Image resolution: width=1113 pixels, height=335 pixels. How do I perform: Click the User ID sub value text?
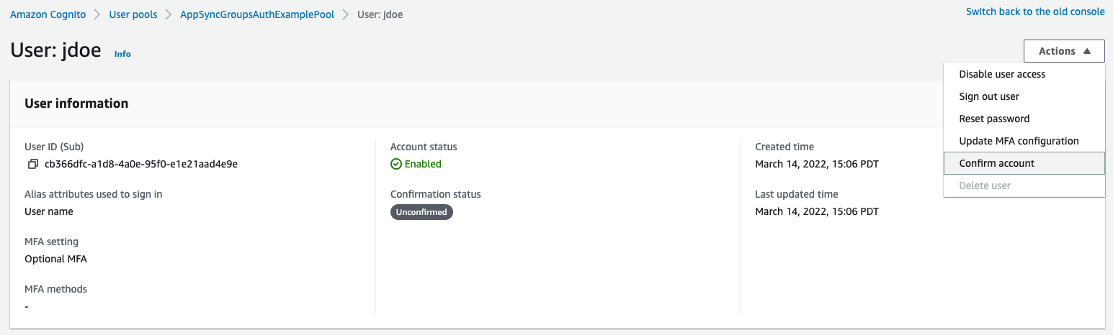141,164
